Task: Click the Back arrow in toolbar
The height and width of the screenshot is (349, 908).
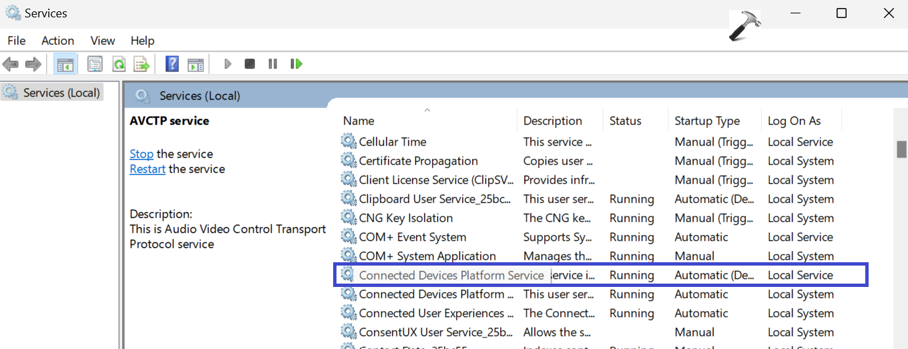Action: tap(11, 64)
